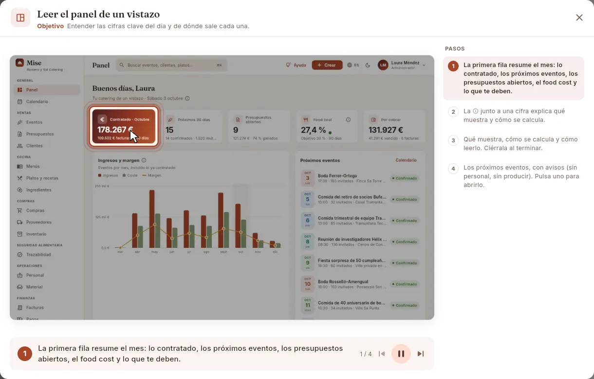Select step 1 in the Pasos list

(x=514, y=78)
